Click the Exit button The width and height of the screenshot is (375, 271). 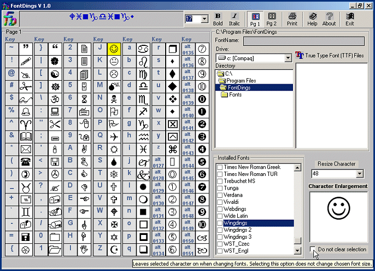click(x=350, y=19)
